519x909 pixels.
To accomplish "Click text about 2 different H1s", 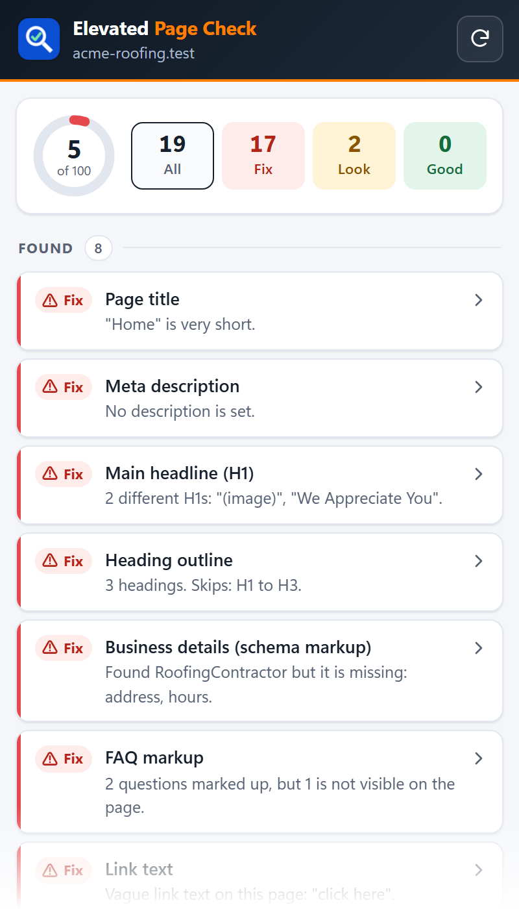I will (x=274, y=498).
